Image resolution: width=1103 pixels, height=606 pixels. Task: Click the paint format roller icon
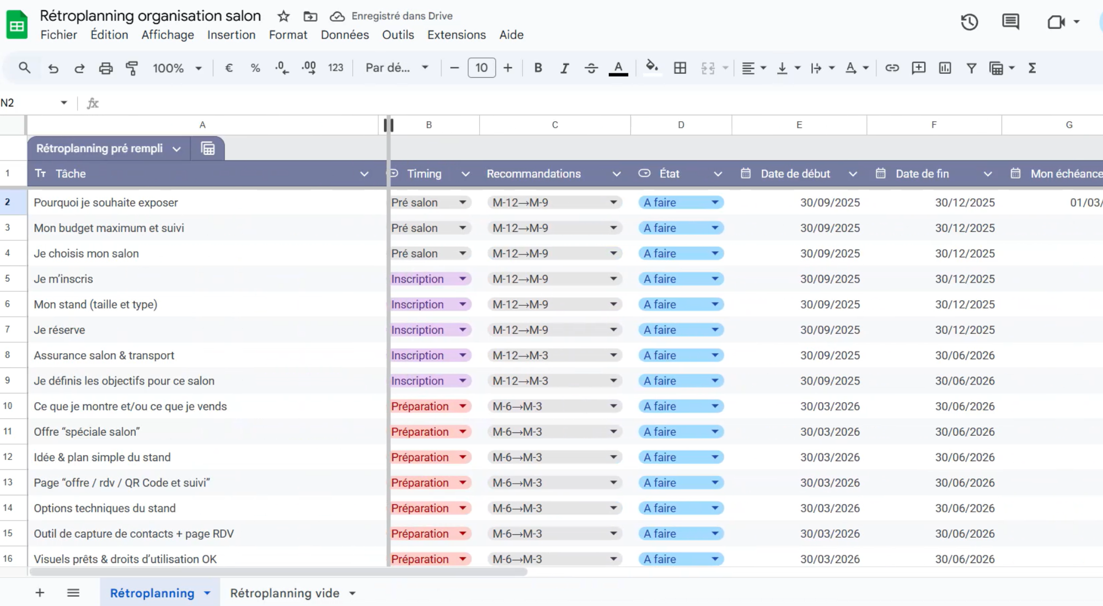pos(132,68)
